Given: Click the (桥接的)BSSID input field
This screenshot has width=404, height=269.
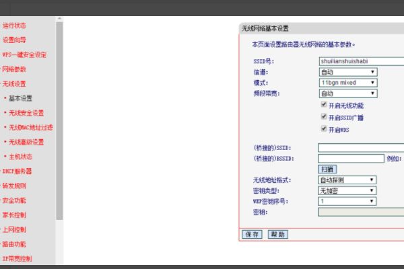Looking at the screenshot, I should pyautogui.click(x=351, y=158).
